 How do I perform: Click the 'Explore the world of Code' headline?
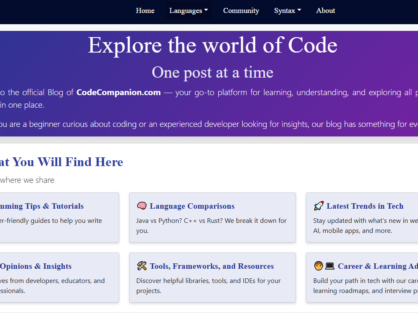pos(212,45)
